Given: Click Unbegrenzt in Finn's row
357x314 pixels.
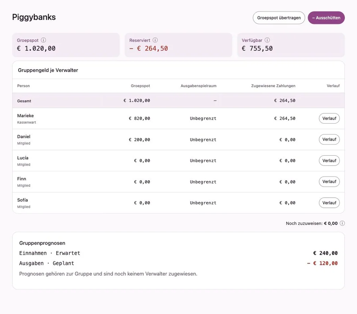Looking at the screenshot, I should (203, 182).
